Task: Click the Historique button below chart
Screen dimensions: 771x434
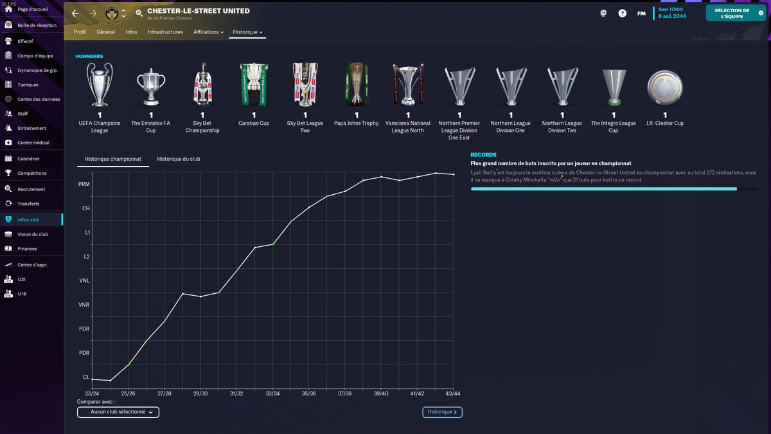Action: 442,412
